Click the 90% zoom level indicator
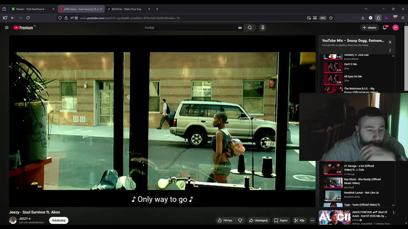This screenshot has height=229, width=408. pyautogui.click(x=323, y=18)
